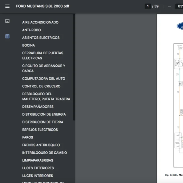Toggle the sidebar with hamburger menu icon

pyautogui.click(x=7, y=6)
